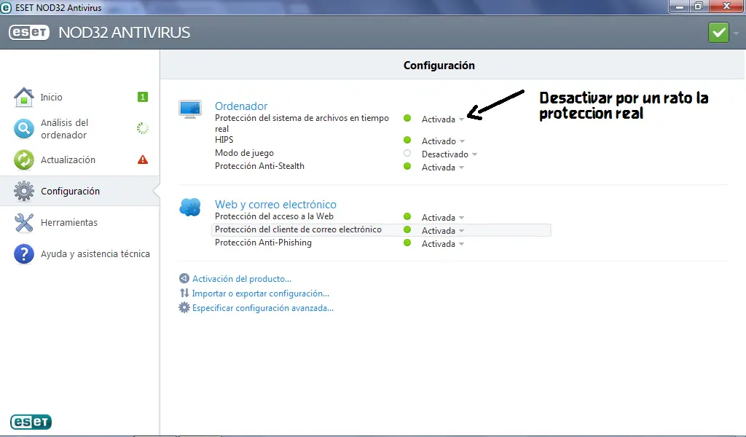Open Web y correo electrónico heading link
The width and height of the screenshot is (746, 437).
pos(275,205)
